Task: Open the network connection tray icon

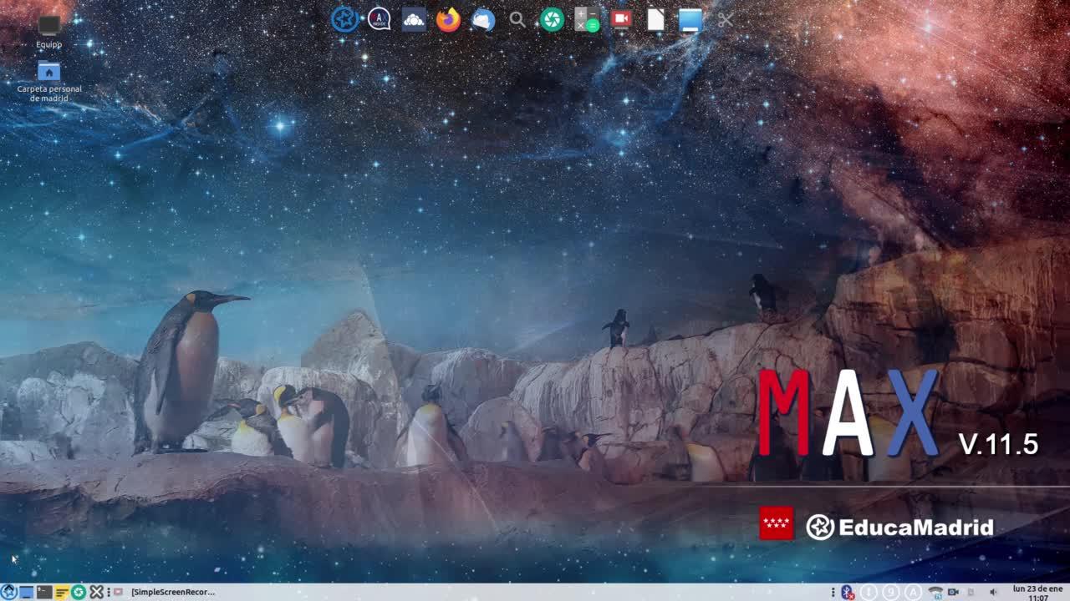Action: tap(935, 592)
